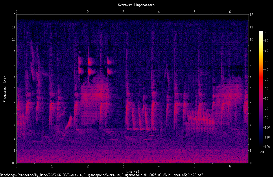Click the '4' tick on bottom time axis
273x177 pixels.
[159, 166]
